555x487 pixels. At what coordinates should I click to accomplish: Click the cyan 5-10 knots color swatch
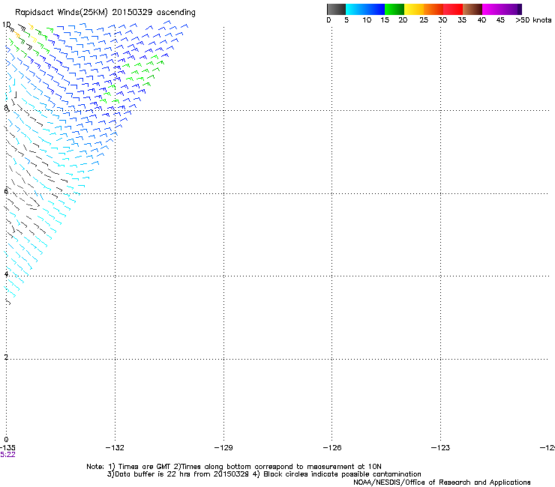pos(355,9)
